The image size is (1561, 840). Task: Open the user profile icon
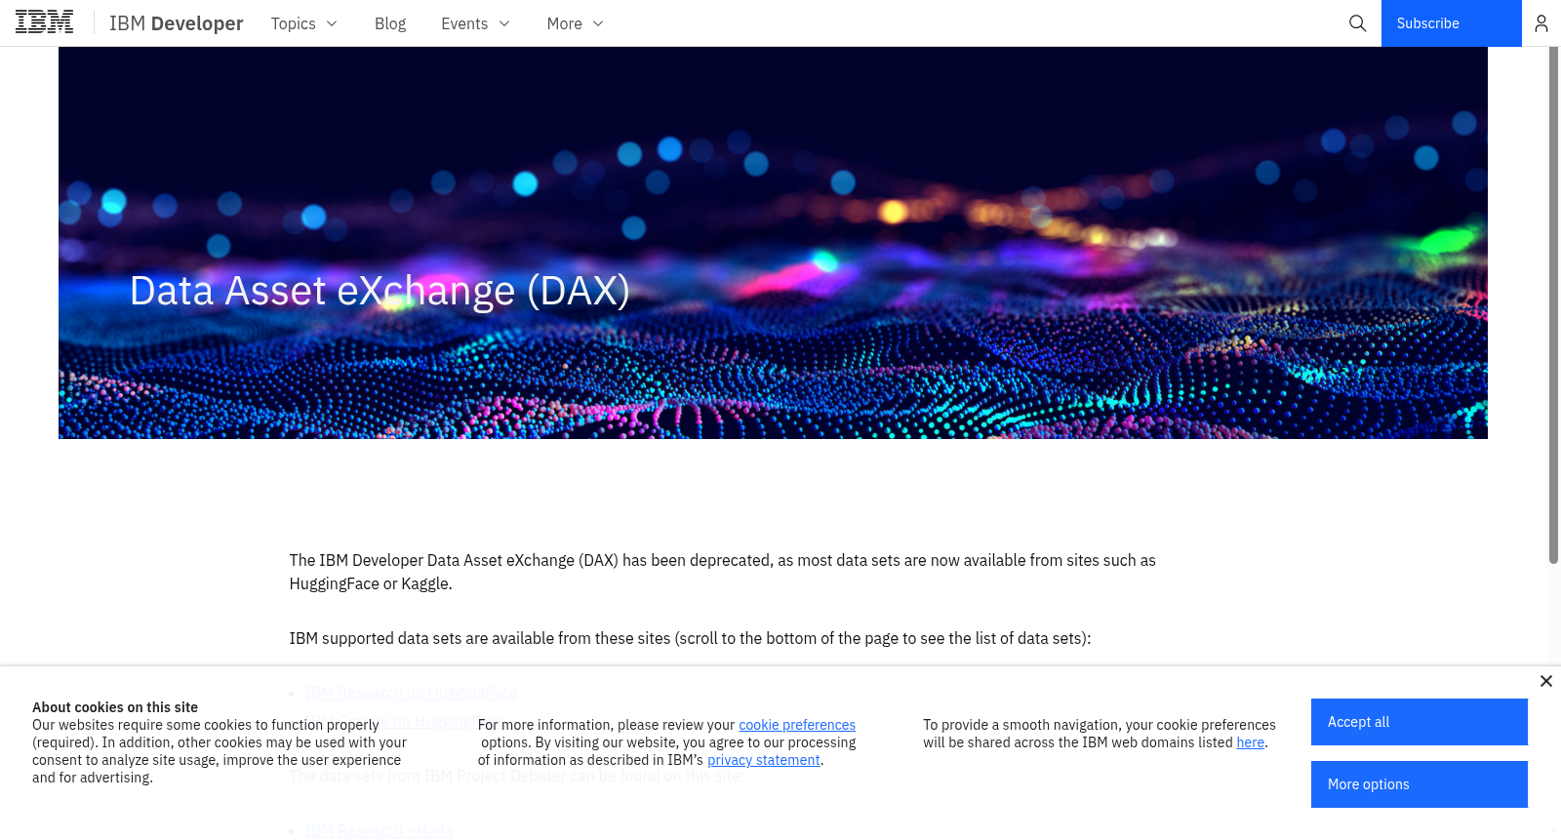click(1541, 23)
